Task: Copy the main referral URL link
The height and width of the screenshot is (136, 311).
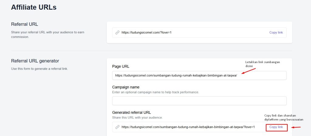Action: click(x=276, y=32)
